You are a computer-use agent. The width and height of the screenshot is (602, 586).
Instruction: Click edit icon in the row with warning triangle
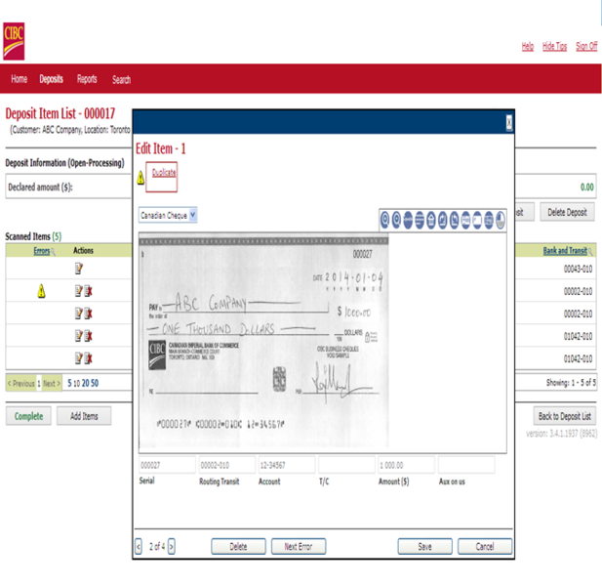pyautogui.click(x=79, y=291)
